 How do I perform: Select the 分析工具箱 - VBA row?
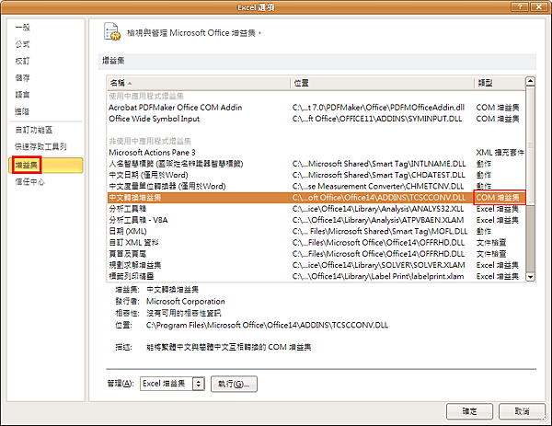coord(316,220)
